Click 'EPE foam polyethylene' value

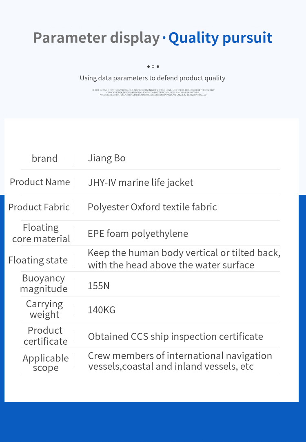138,234
